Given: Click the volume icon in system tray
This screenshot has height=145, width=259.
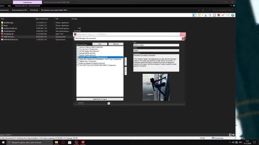Looking at the screenshot, I should coord(233,142).
